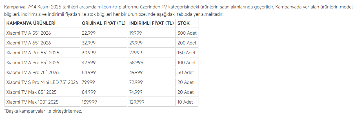The width and height of the screenshot is (355, 123).
Task: Click the KAMPANYA ÜRÜNLERİ column header
Action: 31,23
